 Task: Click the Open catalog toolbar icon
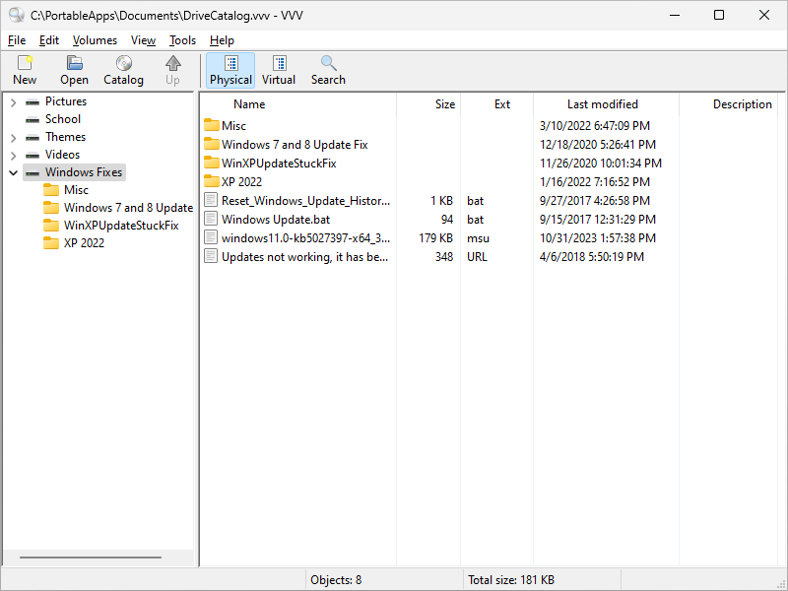(x=74, y=64)
